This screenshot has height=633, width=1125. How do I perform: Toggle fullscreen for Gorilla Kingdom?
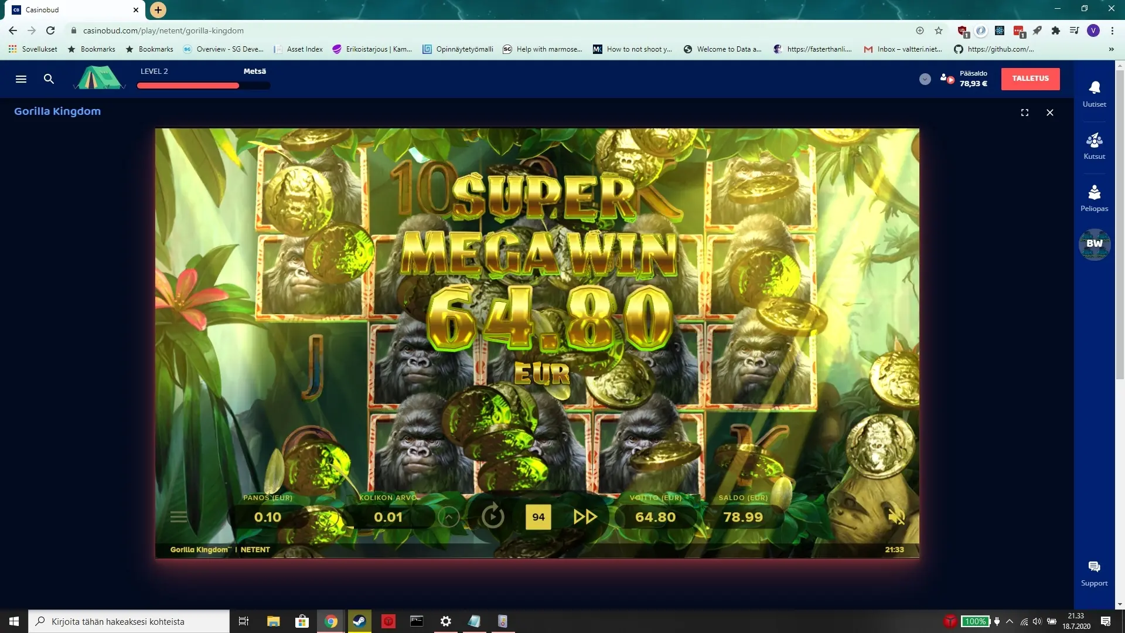coord(1024,113)
